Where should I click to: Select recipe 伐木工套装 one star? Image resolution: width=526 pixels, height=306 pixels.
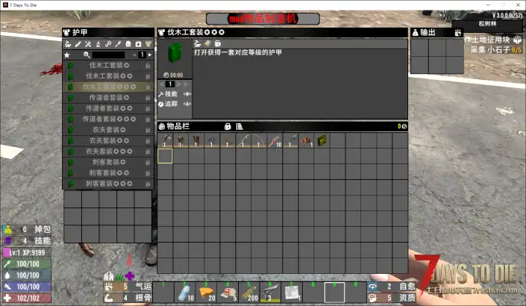pyautogui.click(x=108, y=66)
